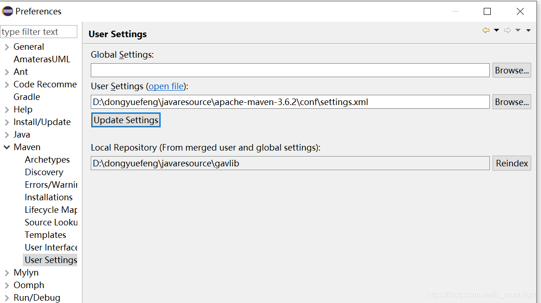Follow the open file link
Screen dimensions: 541x303
tap(166, 86)
